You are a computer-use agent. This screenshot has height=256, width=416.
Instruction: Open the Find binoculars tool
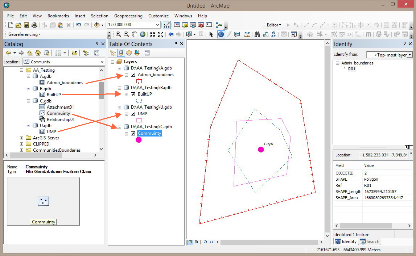point(257,34)
